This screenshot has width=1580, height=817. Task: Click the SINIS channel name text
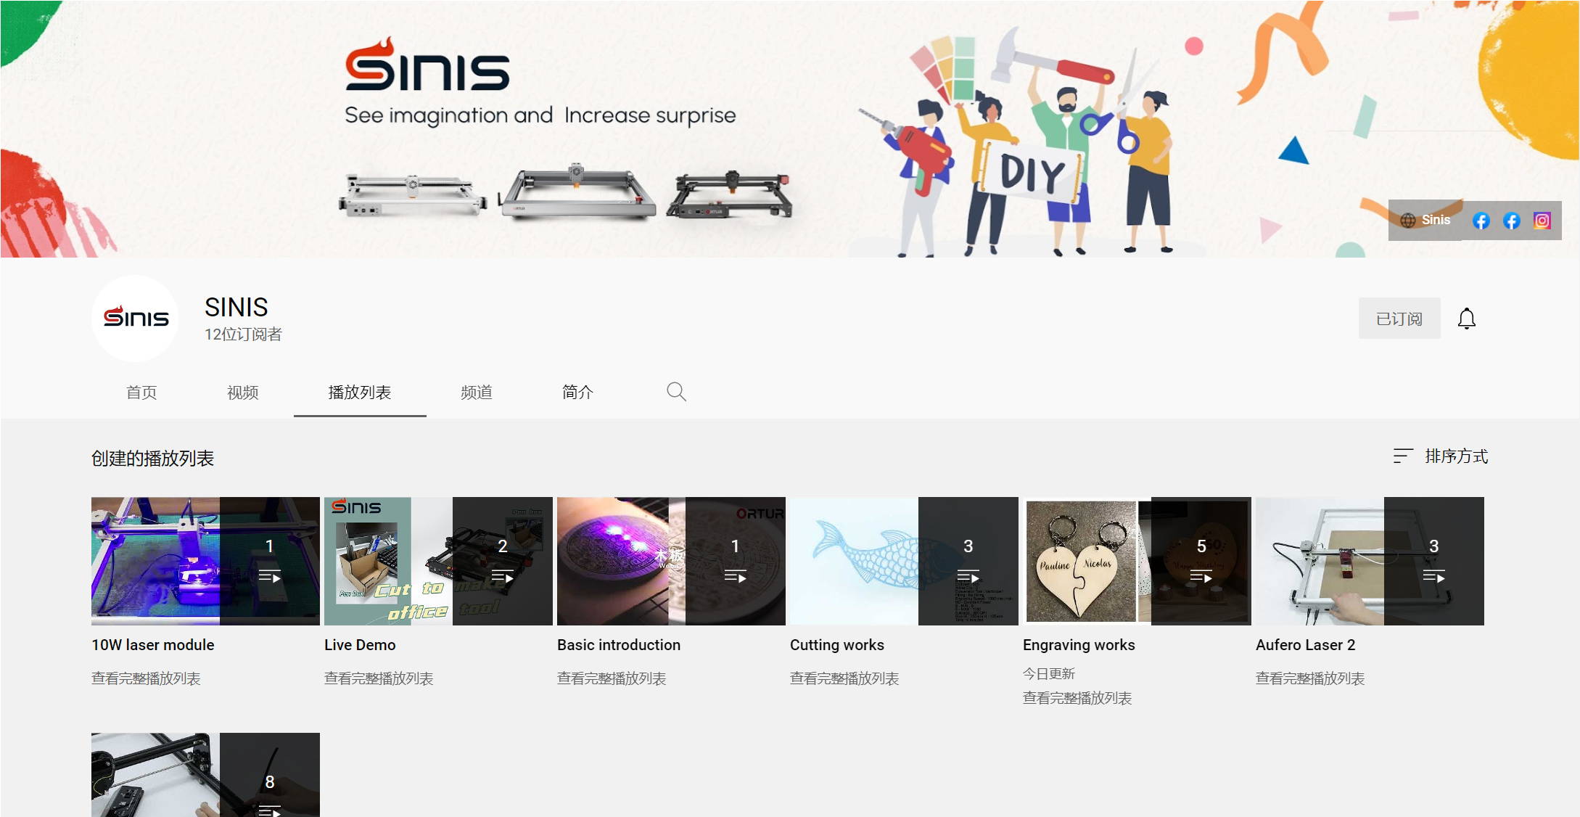point(236,307)
